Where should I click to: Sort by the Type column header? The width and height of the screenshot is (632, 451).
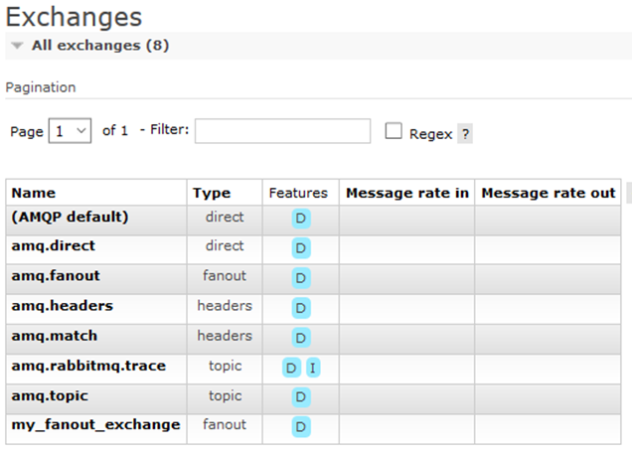[211, 193]
